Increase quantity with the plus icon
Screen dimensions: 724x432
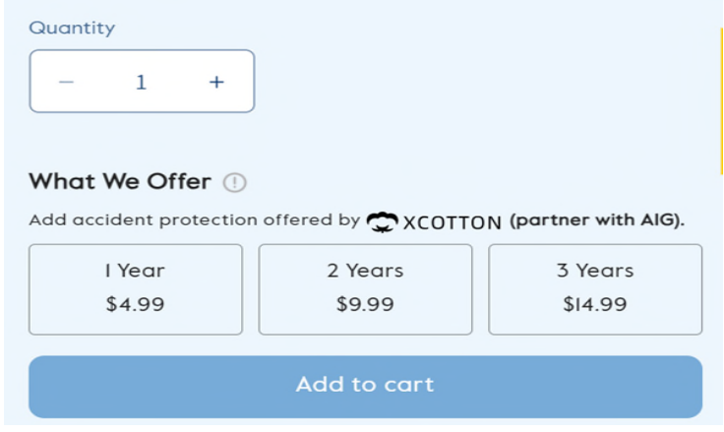click(x=216, y=83)
